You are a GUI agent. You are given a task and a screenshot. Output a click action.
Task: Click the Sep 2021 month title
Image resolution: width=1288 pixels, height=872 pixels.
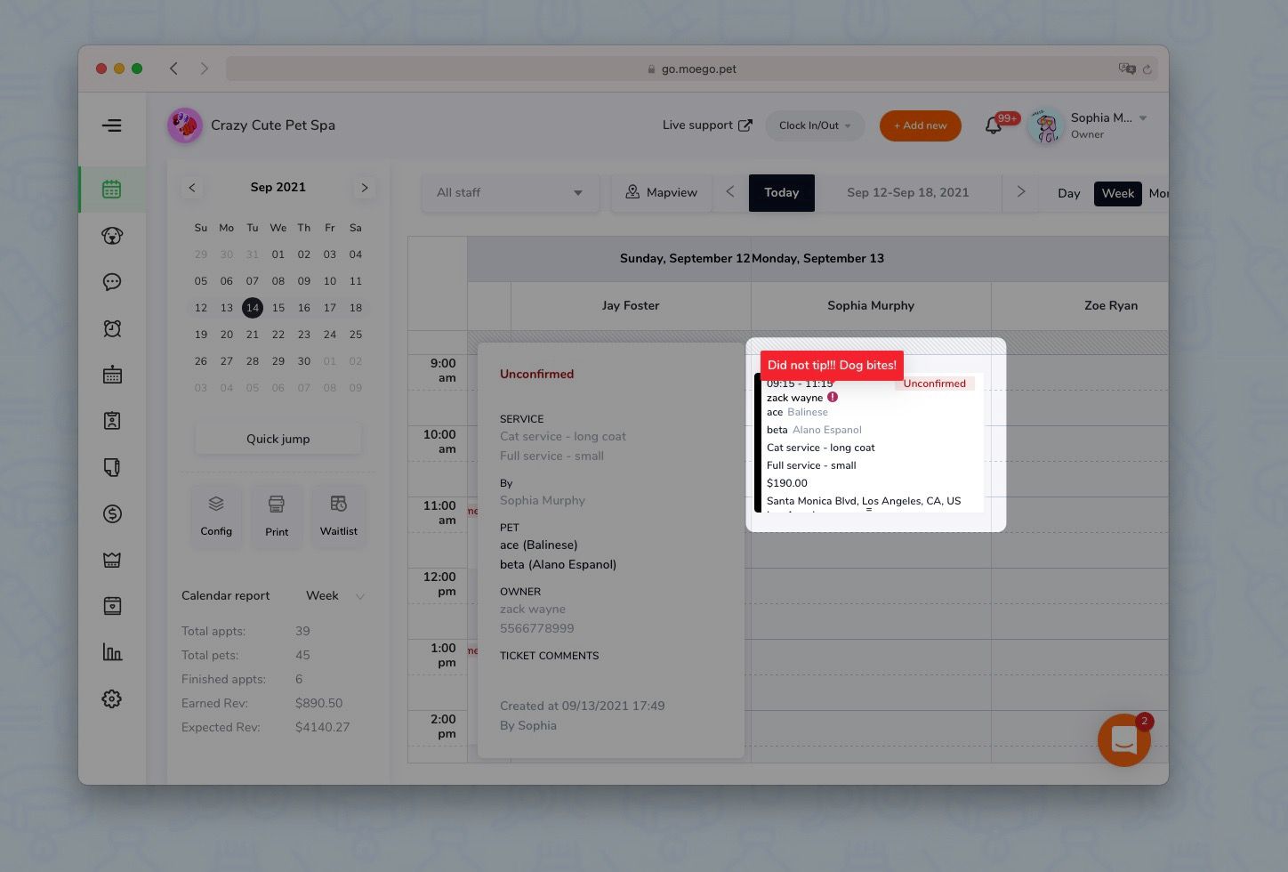point(278,187)
